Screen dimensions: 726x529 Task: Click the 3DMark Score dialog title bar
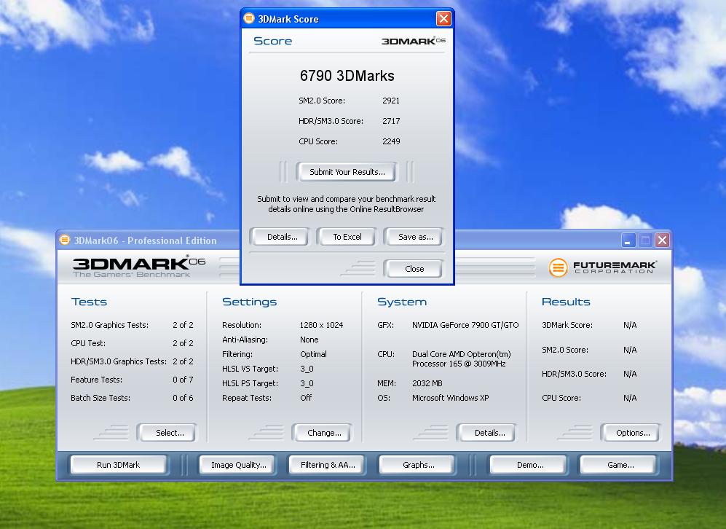click(347, 18)
